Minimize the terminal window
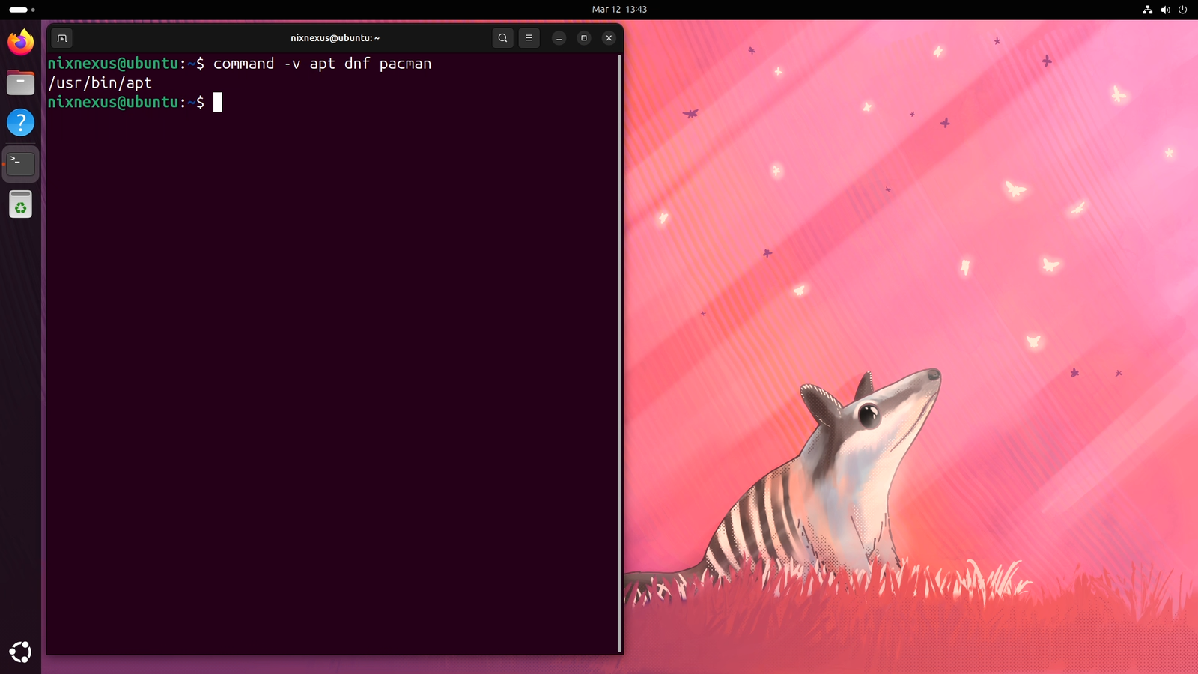1198x674 pixels. [559, 38]
